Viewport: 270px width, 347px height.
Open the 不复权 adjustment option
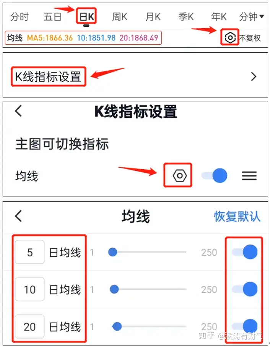(250, 38)
